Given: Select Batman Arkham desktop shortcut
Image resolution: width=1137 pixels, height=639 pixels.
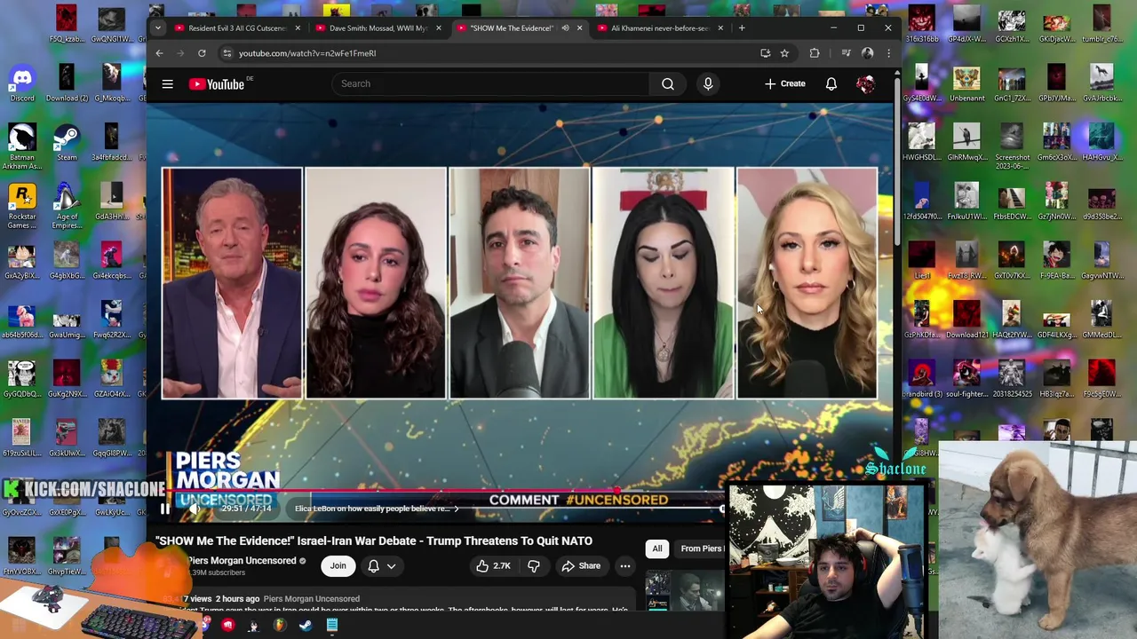Looking at the screenshot, I should pyautogui.click(x=21, y=146).
